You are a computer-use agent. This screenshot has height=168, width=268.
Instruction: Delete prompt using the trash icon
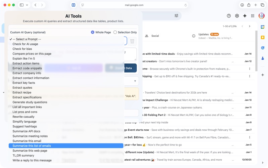tap(132, 41)
